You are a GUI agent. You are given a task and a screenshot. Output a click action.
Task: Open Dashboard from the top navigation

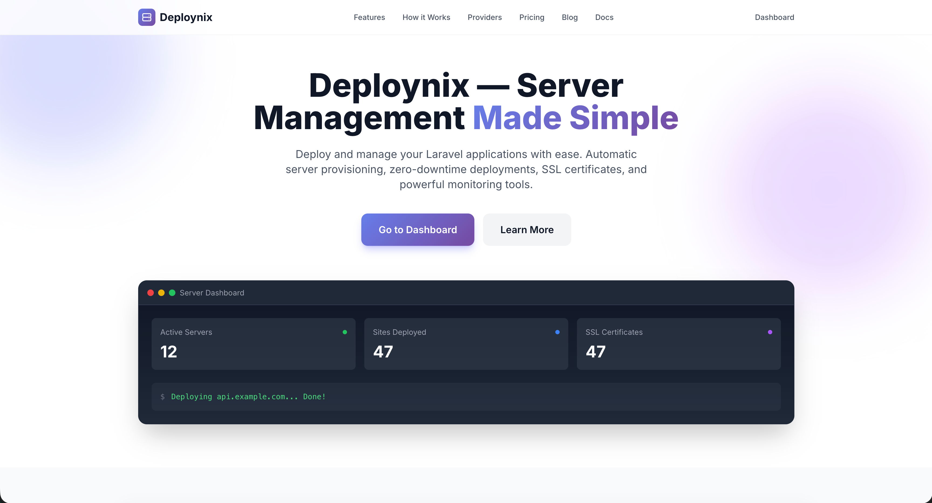[x=774, y=17]
